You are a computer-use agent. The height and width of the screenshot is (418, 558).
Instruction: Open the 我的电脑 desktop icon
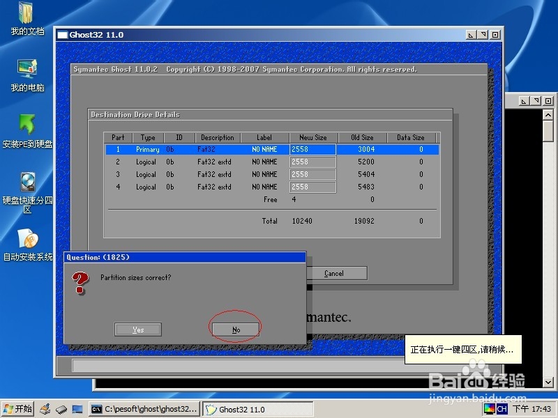tap(27, 75)
